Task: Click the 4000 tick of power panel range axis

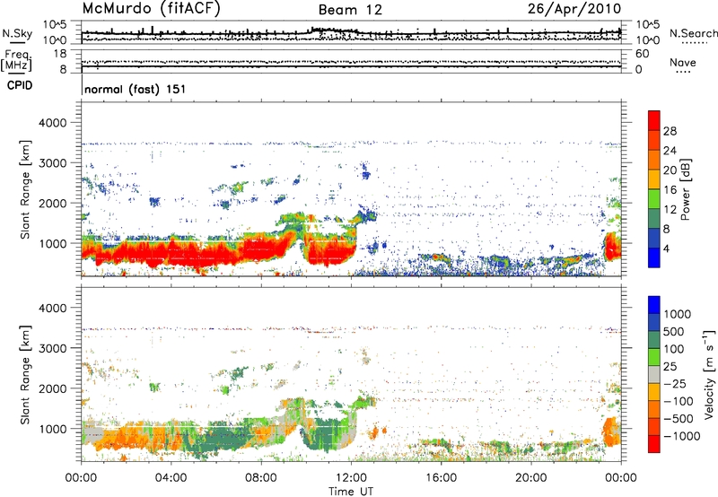Action: (x=52, y=123)
